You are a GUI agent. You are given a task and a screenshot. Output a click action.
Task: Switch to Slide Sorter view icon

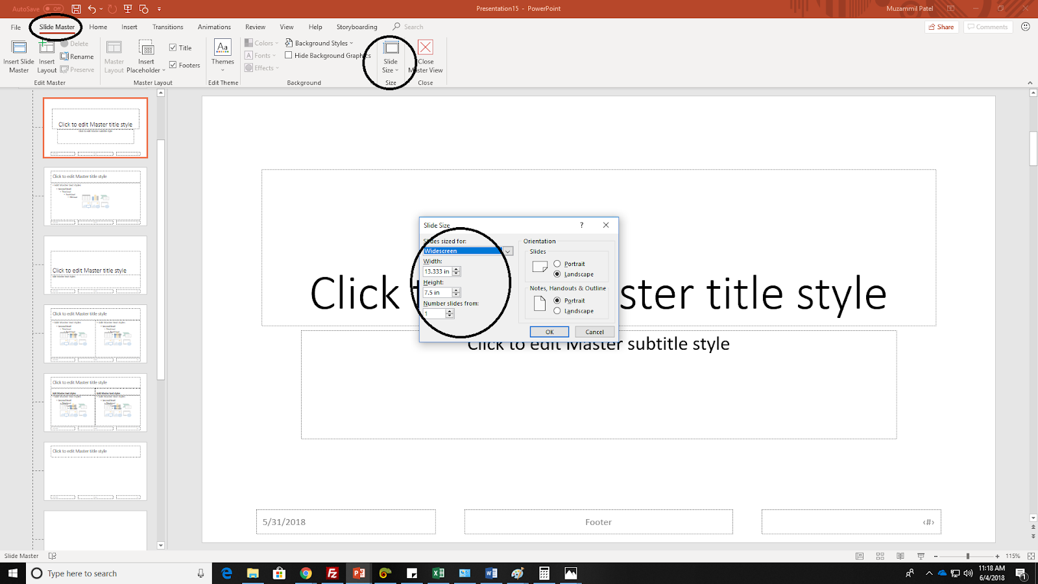(880, 556)
